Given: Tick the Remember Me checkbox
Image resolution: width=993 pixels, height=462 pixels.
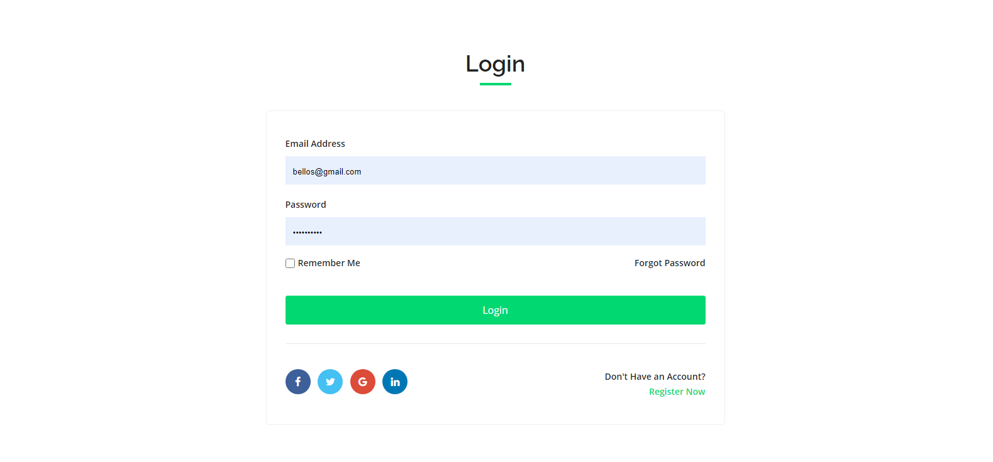Looking at the screenshot, I should click(290, 263).
